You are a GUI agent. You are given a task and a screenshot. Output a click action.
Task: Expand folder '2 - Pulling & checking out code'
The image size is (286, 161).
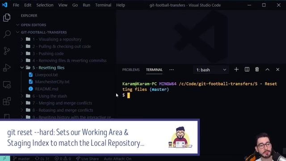coord(62,47)
